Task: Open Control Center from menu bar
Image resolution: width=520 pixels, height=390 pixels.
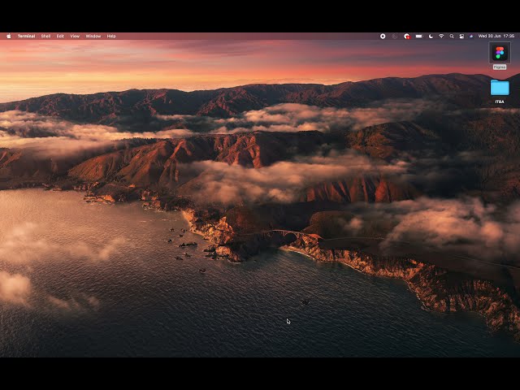Action: point(461,36)
